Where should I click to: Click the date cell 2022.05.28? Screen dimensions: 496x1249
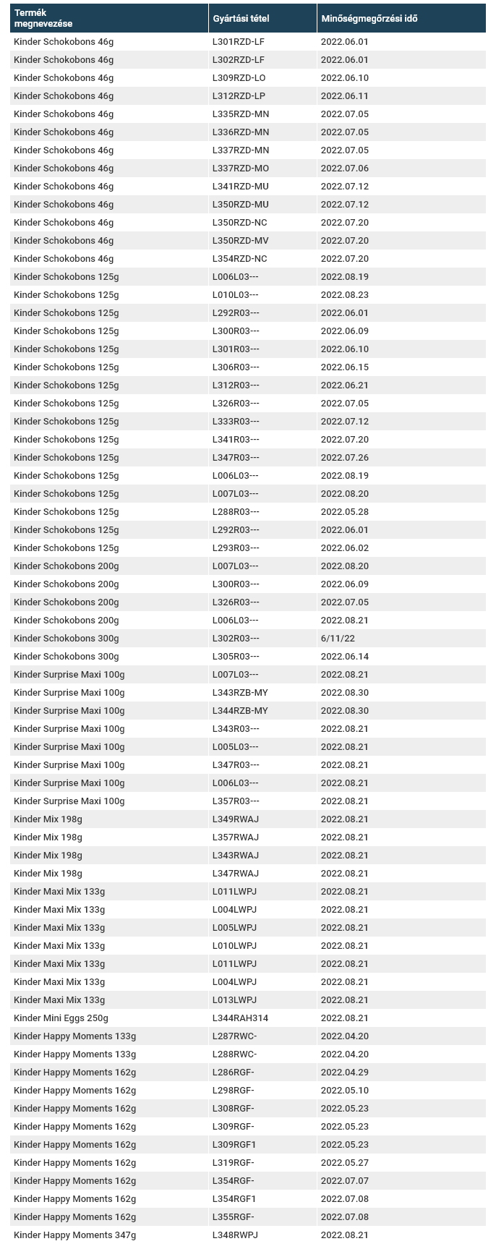pos(345,512)
